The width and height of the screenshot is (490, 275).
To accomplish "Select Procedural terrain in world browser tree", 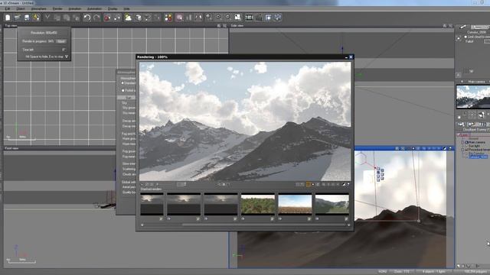I will click(479, 150).
